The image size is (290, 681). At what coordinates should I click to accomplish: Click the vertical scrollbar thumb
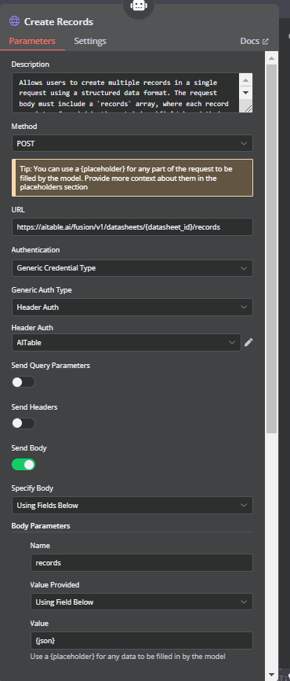click(271, 248)
